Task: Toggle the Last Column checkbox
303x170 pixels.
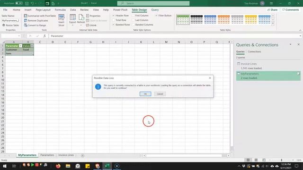Action: pos(133,20)
